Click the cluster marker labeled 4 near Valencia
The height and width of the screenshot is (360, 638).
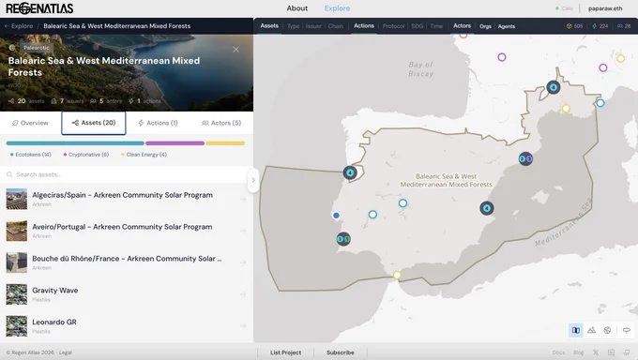coord(487,208)
